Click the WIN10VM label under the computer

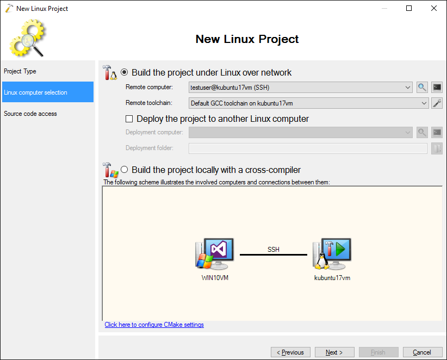tap(215, 278)
